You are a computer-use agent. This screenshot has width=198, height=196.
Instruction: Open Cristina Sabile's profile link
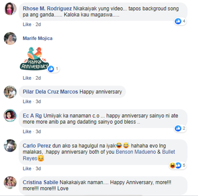tap(40, 182)
